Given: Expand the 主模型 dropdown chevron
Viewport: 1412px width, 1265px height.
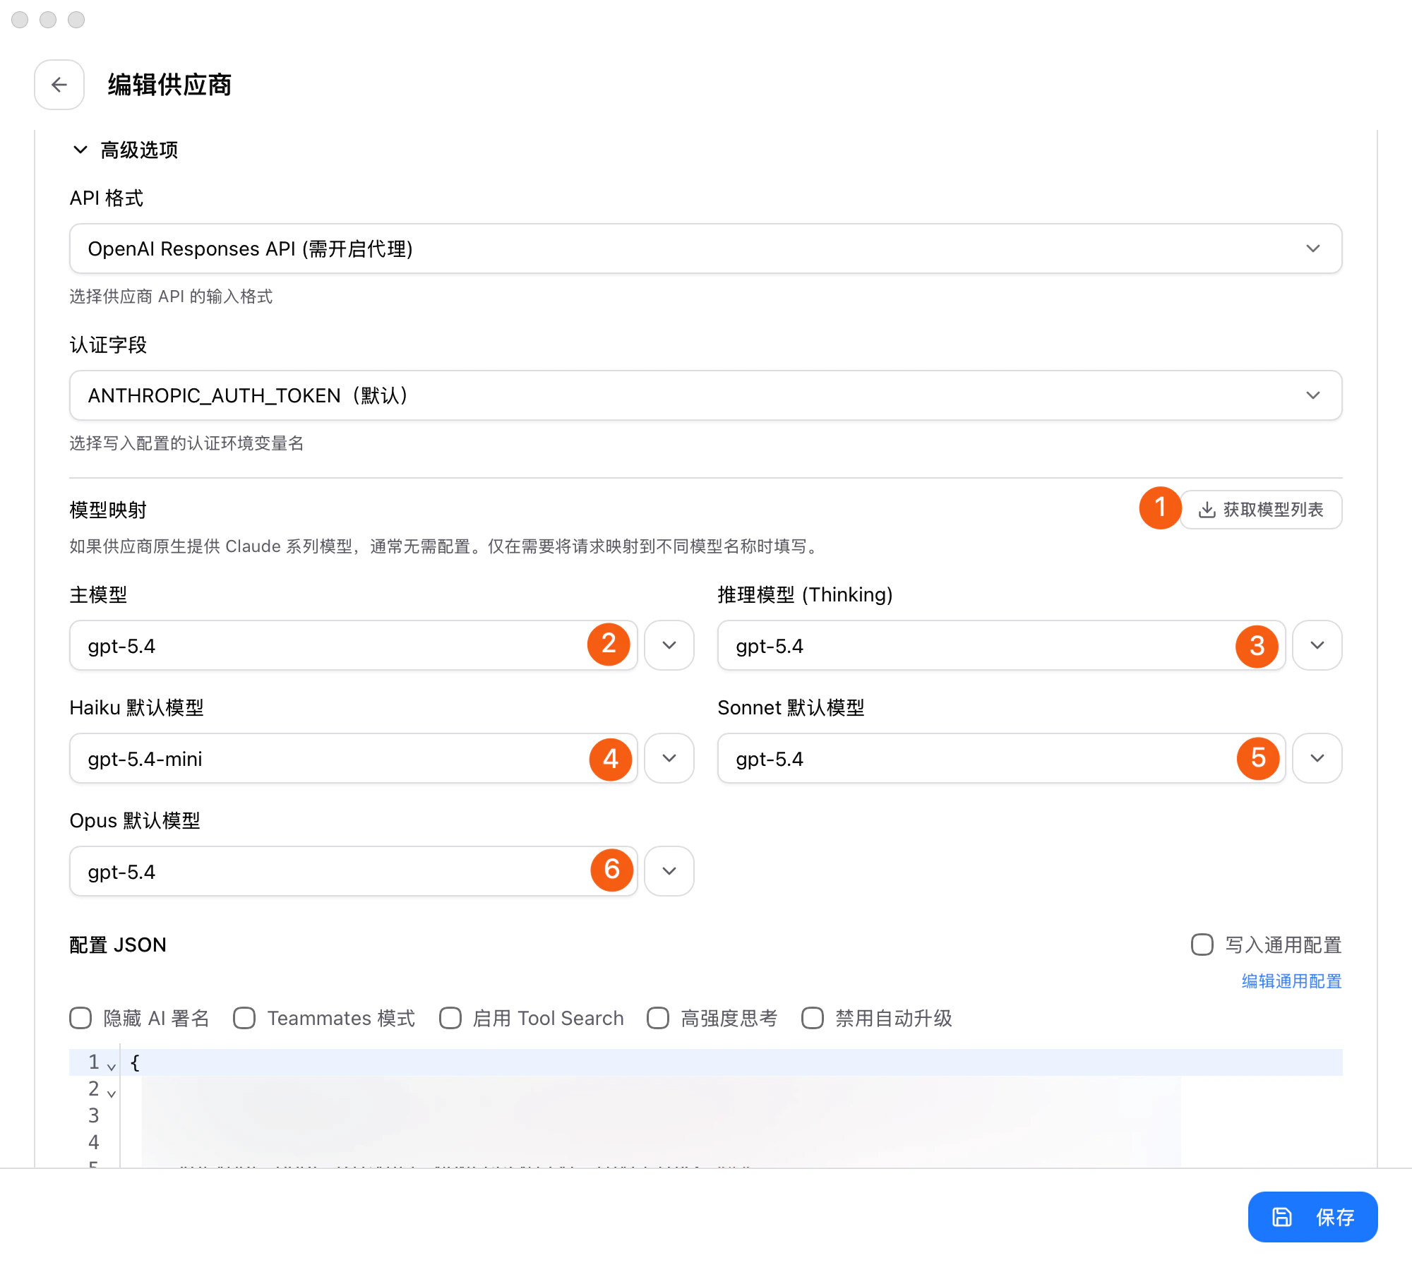Looking at the screenshot, I should click(x=669, y=645).
